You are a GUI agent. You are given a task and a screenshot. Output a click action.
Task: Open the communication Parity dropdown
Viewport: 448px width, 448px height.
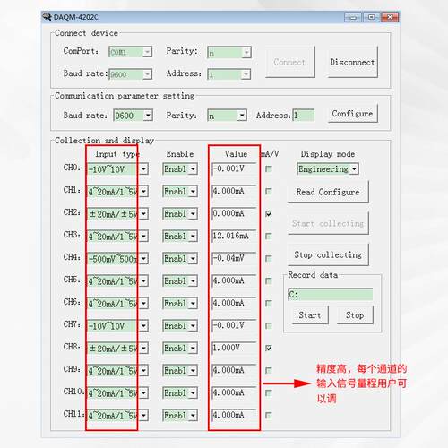coord(242,116)
